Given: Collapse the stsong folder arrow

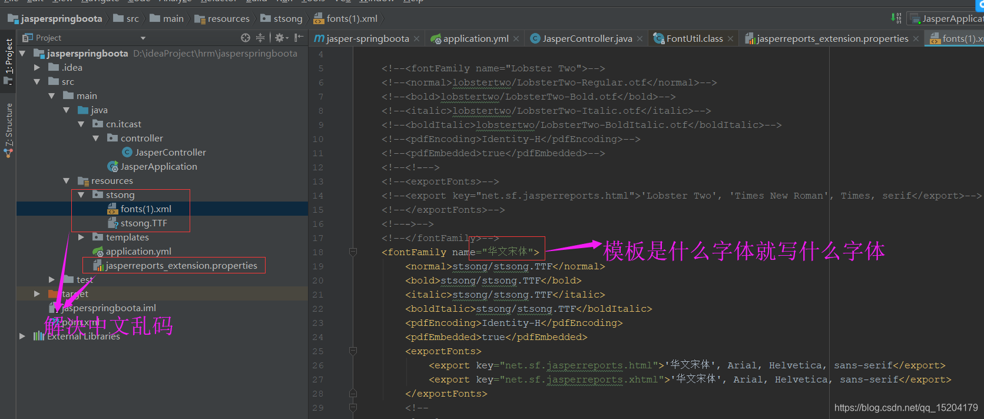Looking at the screenshot, I should point(81,195).
